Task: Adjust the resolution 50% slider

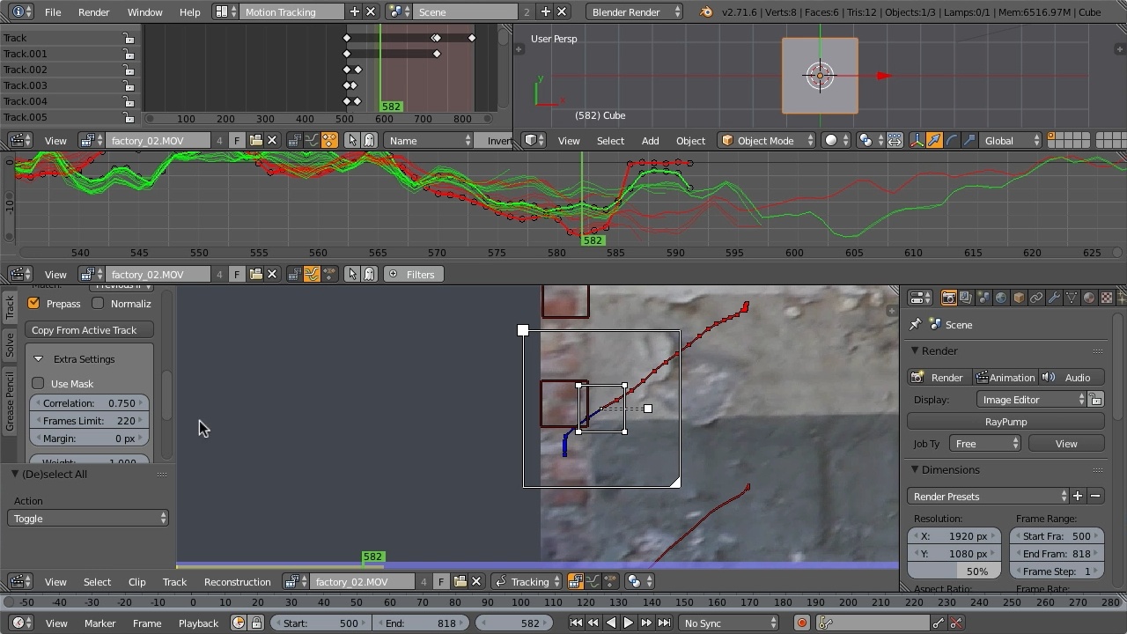Action: (x=954, y=571)
